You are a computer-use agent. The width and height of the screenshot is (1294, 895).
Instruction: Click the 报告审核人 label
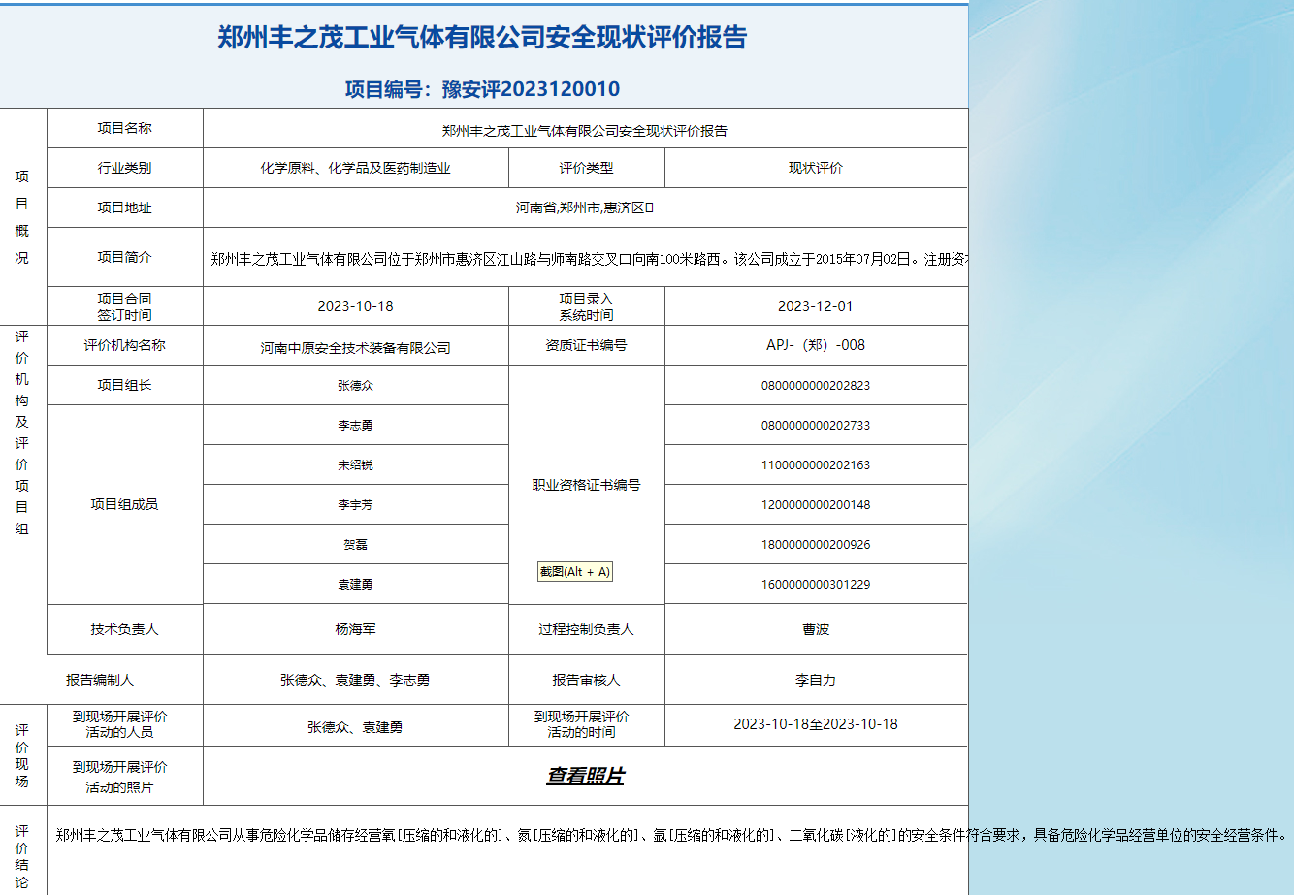586,680
